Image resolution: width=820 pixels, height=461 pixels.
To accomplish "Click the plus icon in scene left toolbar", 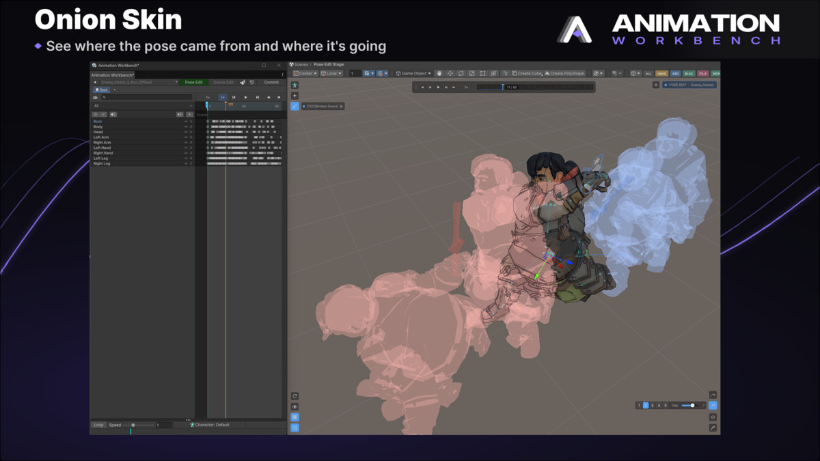I will click(x=295, y=96).
